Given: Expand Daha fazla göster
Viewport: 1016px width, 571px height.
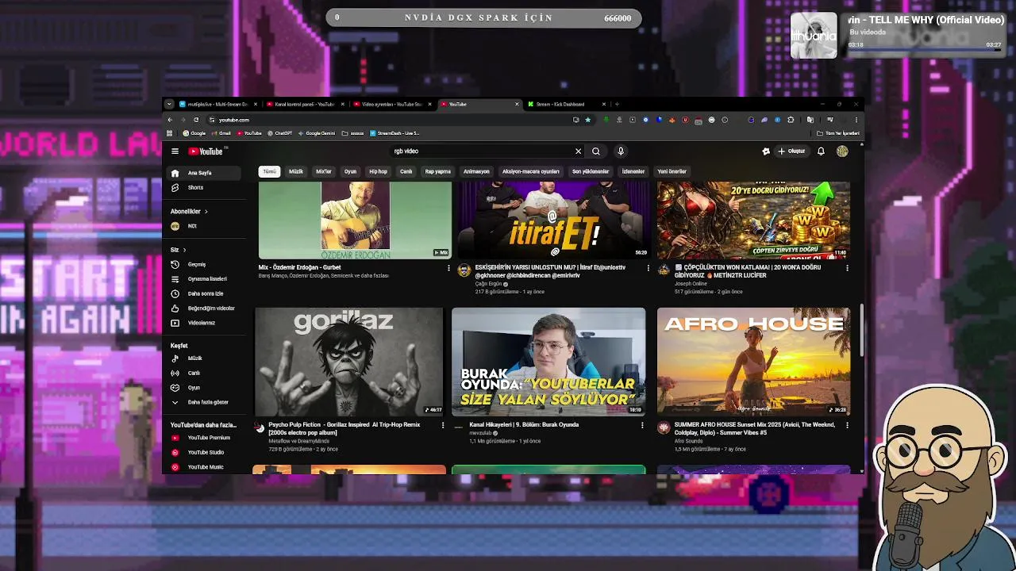Looking at the screenshot, I should pyautogui.click(x=205, y=402).
